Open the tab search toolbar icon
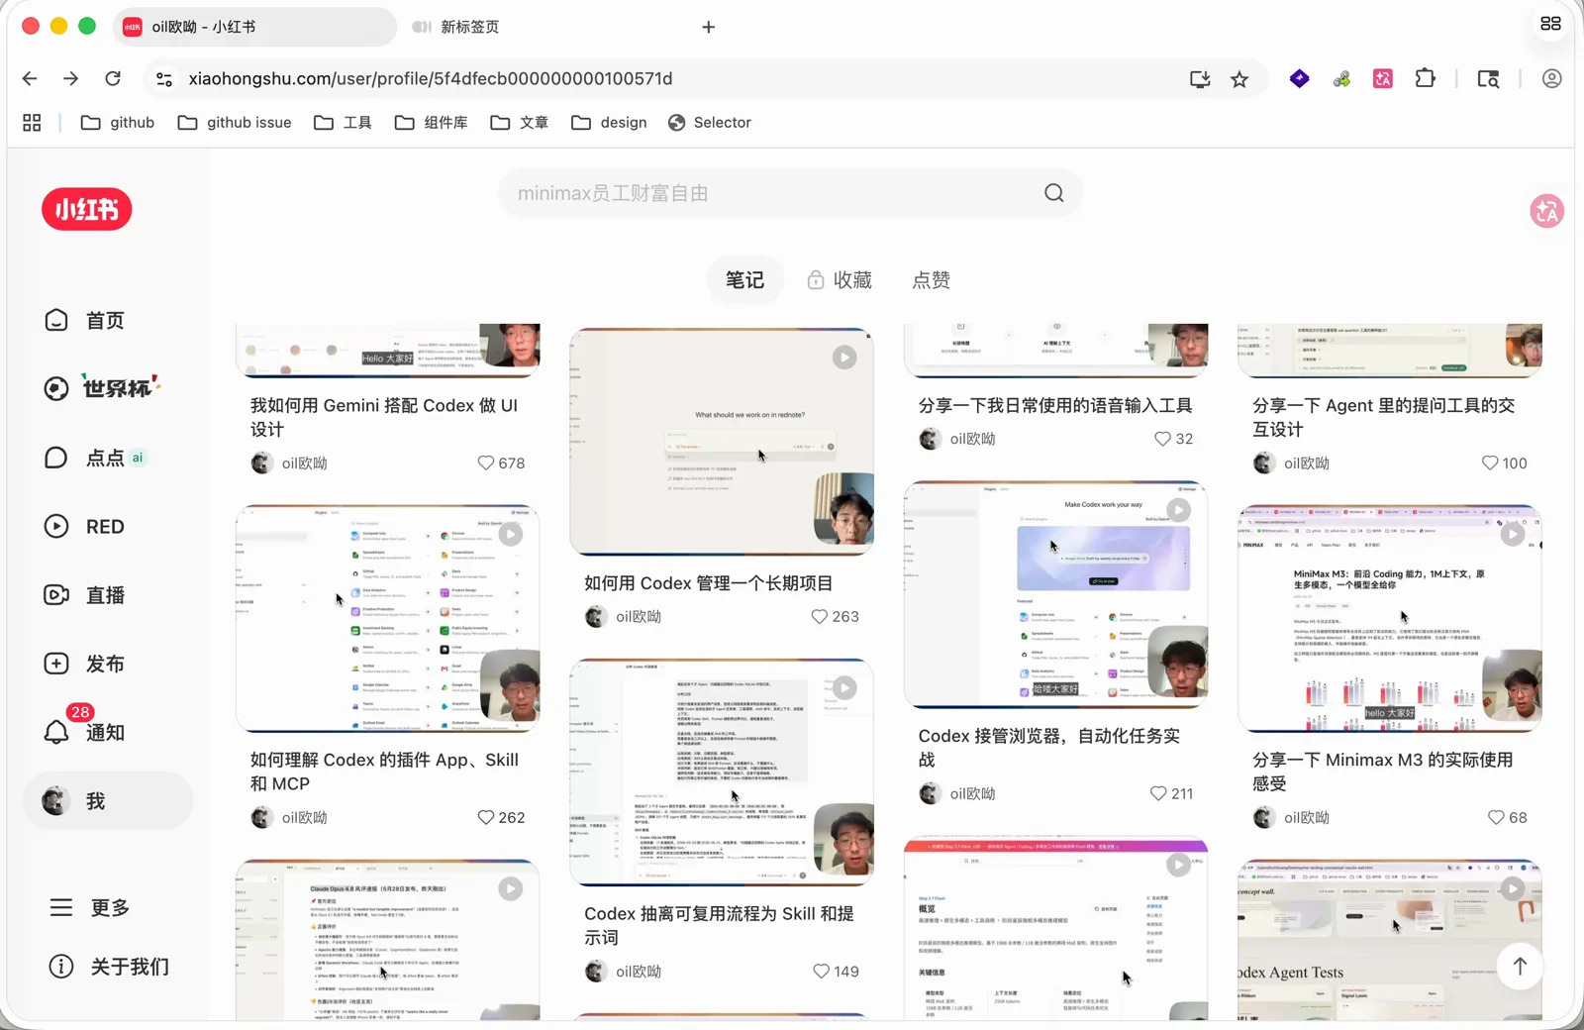Image resolution: width=1584 pixels, height=1030 pixels. point(1488,78)
